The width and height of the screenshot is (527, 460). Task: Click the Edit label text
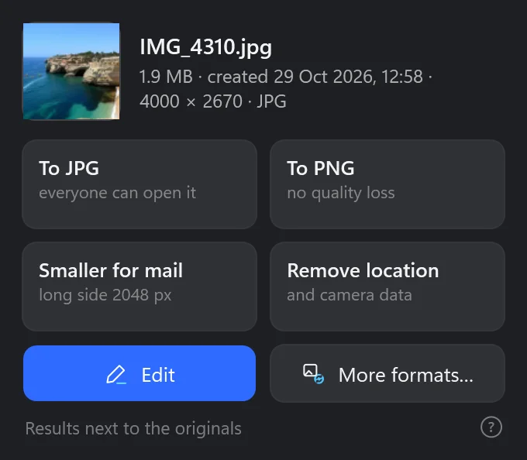pos(158,375)
